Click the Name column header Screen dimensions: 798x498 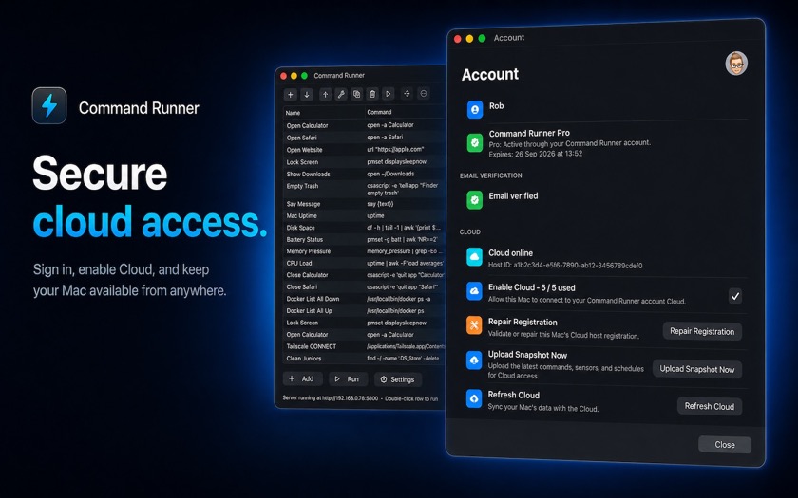324,113
